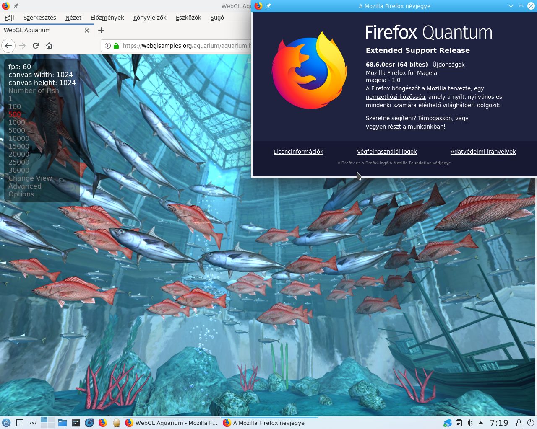Click the green padlock security icon
537x429 pixels.
(x=116, y=46)
